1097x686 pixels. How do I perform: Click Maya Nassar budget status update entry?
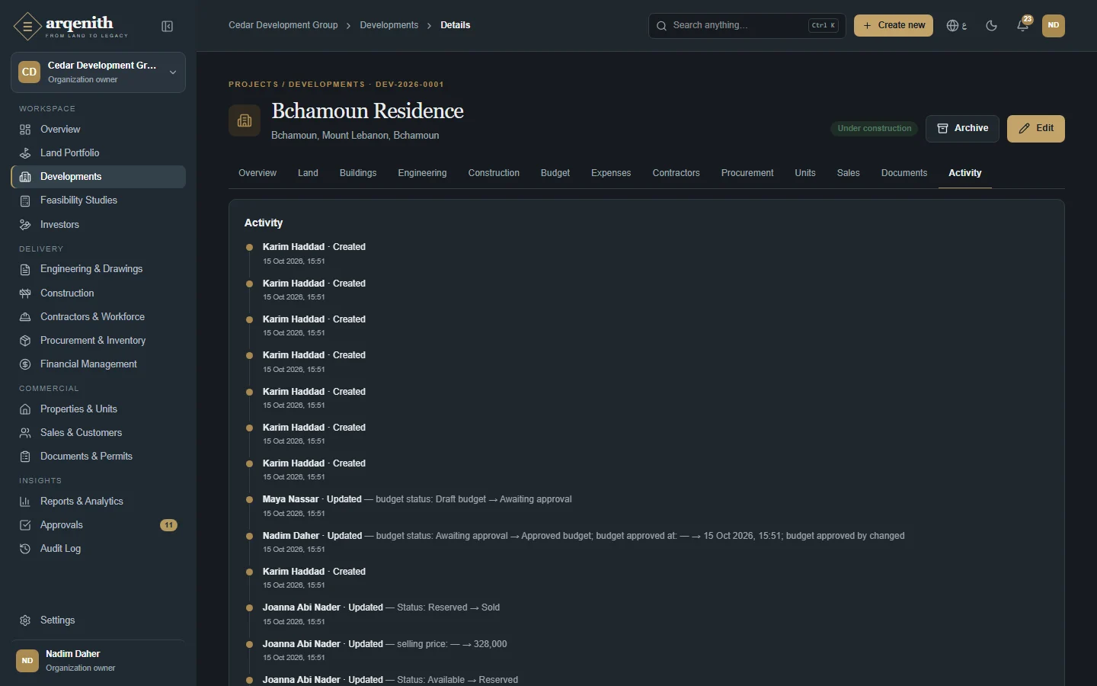coord(417,506)
